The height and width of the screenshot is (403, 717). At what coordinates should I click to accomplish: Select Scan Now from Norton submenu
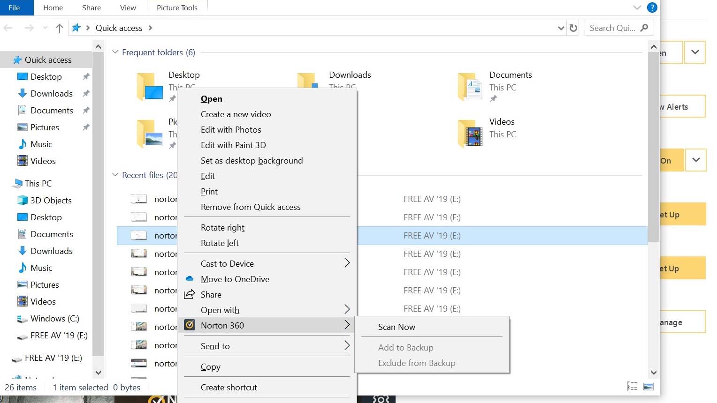(x=397, y=327)
